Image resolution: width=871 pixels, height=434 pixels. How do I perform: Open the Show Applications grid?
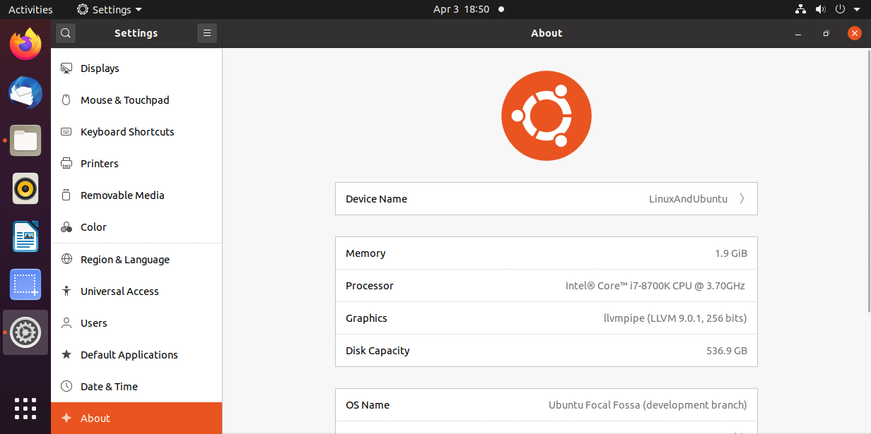[x=25, y=408]
